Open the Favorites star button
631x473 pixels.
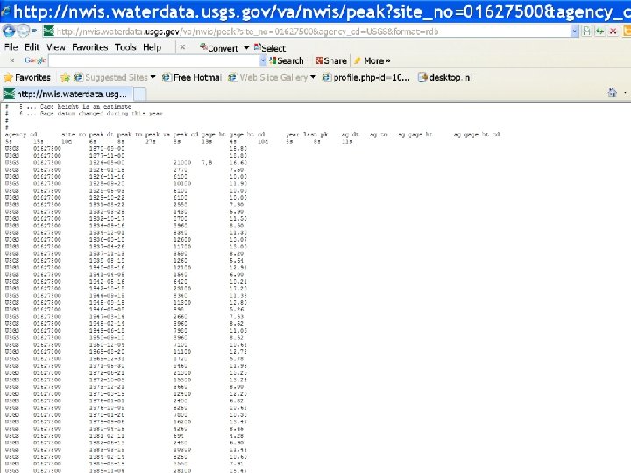coord(27,77)
